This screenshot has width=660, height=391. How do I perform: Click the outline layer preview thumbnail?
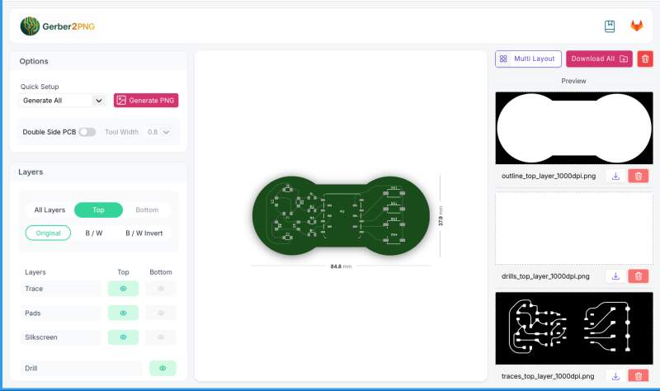574,128
